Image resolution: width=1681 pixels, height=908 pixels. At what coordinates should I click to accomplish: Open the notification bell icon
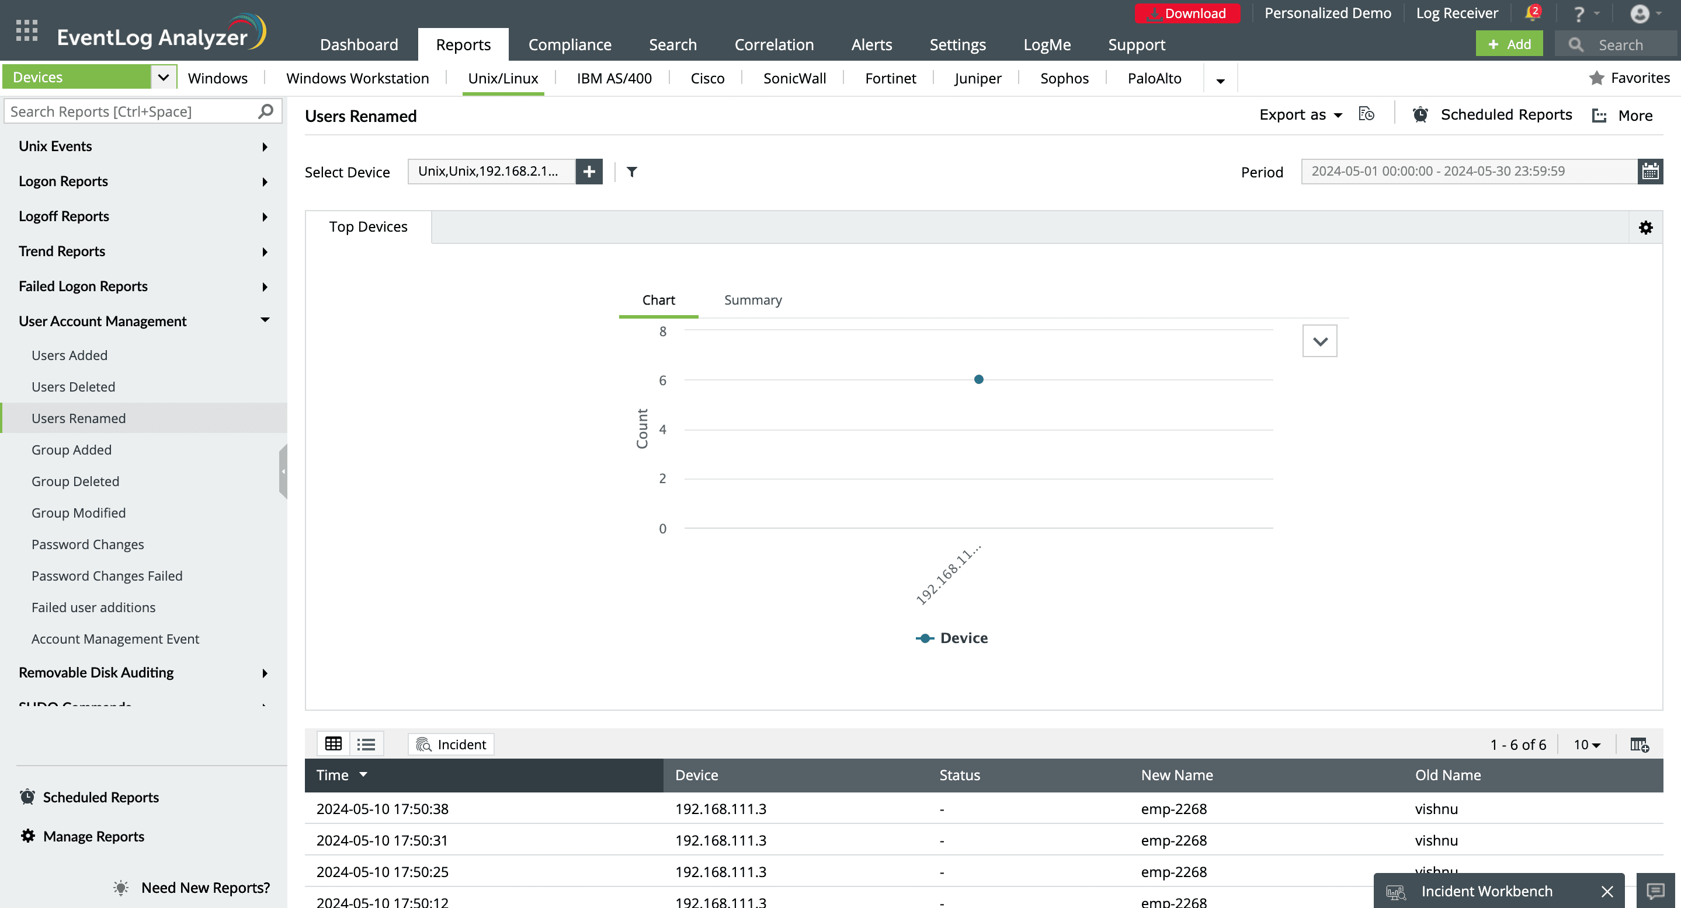(x=1531, y=13)
